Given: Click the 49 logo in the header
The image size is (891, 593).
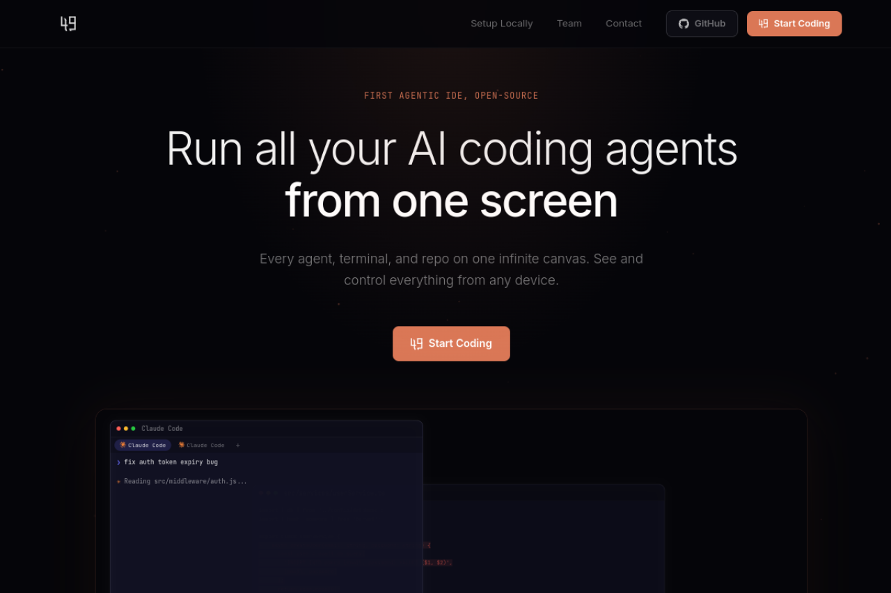Looking at the screenshot, I should pyautogui.click(x=68, y=24).
